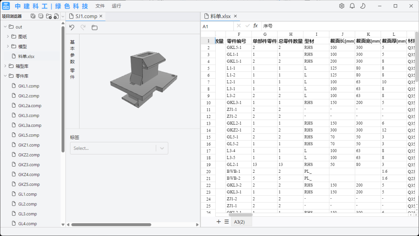Viewport: 419px width, 236px height.
Task: Click the formula confirm checkmark icon
Action: tap(248, 26)
